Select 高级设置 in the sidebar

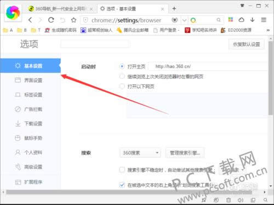pos(30,167)
